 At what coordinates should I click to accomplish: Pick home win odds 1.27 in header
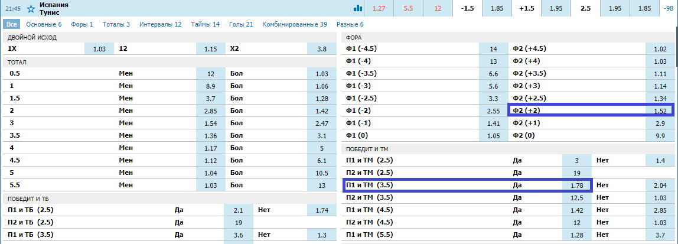tap(379, 8)
